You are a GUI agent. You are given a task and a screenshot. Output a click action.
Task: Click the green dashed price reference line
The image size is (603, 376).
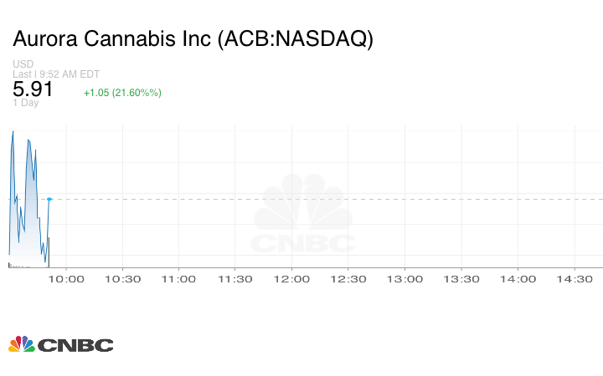tap(335, 199)
